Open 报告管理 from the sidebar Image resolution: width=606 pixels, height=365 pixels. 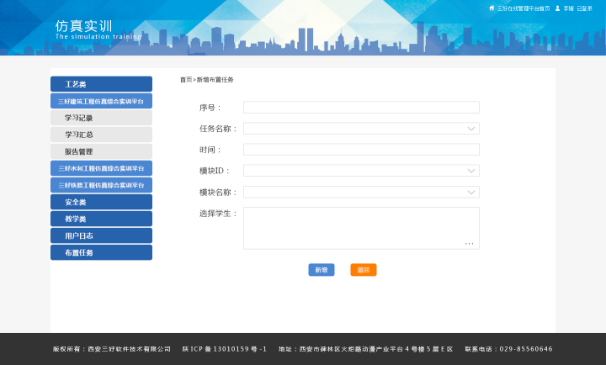pyautogui.click(x=101, y=151)
